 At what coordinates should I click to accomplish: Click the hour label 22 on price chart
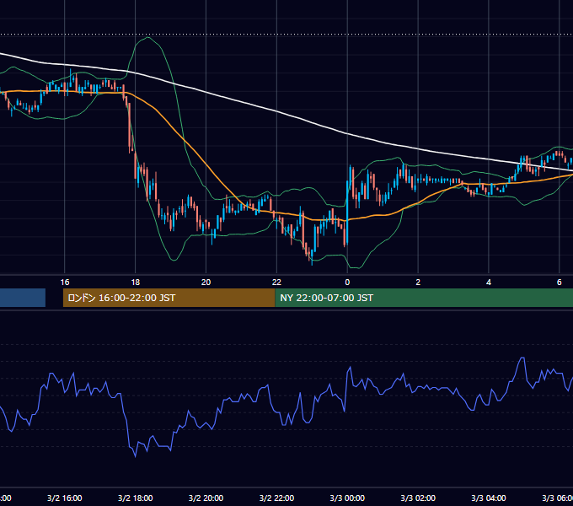[276, 282]
